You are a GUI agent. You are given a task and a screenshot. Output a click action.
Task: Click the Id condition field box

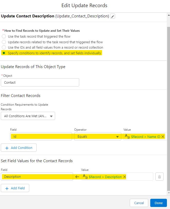click(41, 137)
